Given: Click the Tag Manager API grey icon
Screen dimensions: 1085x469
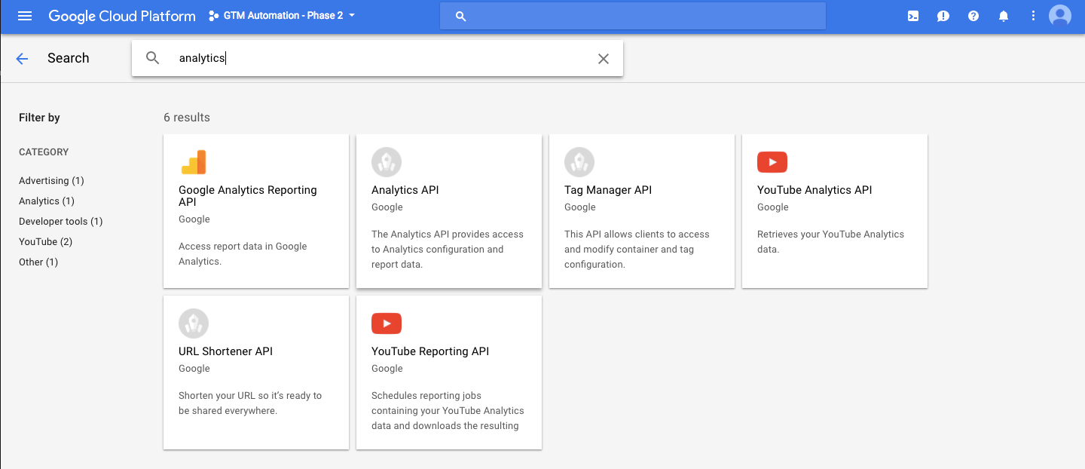Looking at the screenshot, I should click(x=579, y=162).
